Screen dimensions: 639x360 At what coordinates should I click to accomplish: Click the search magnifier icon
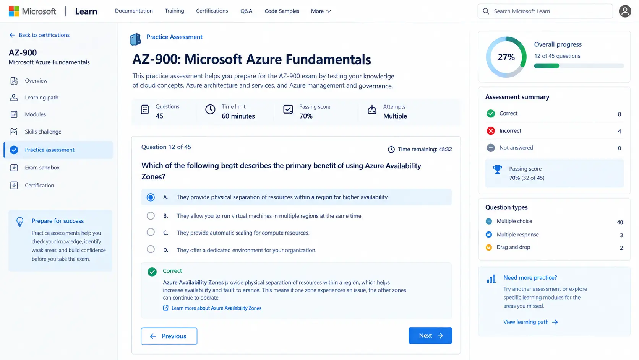coord(486,11)
